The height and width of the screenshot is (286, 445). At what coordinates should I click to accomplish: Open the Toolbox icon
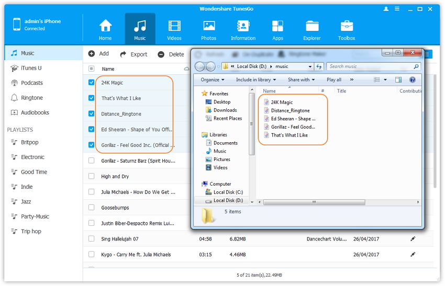point(347,26)
